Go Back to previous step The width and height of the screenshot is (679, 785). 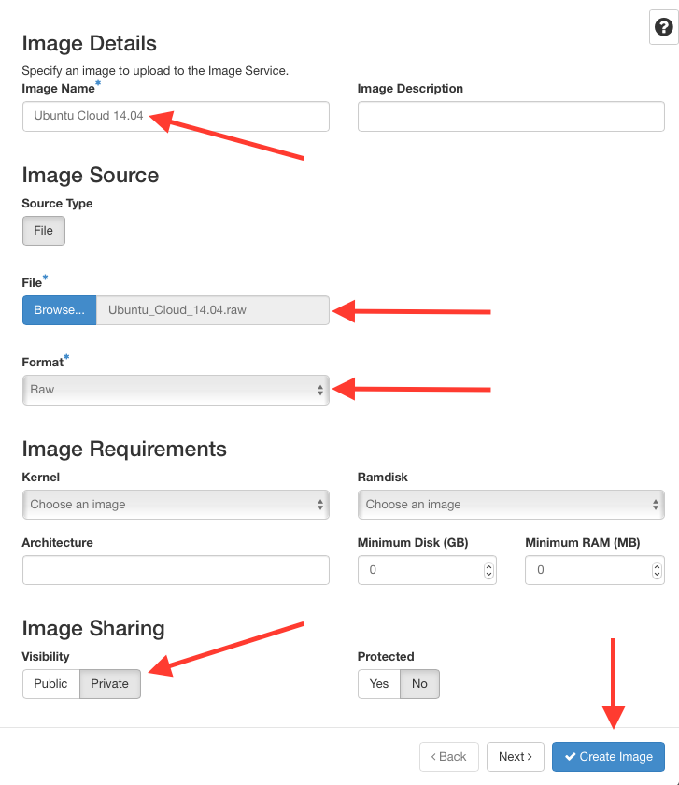[449, 757]
